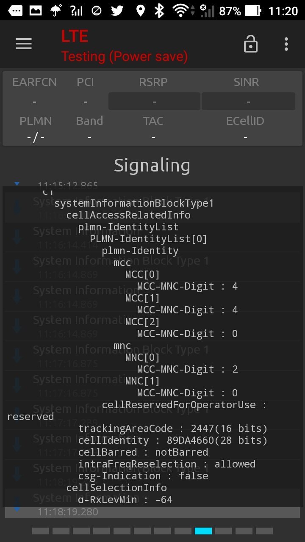The height and width of the screenshot is (542, 305).
Task: Tap the battery icon in status bar
Action: tap(253, 11)
